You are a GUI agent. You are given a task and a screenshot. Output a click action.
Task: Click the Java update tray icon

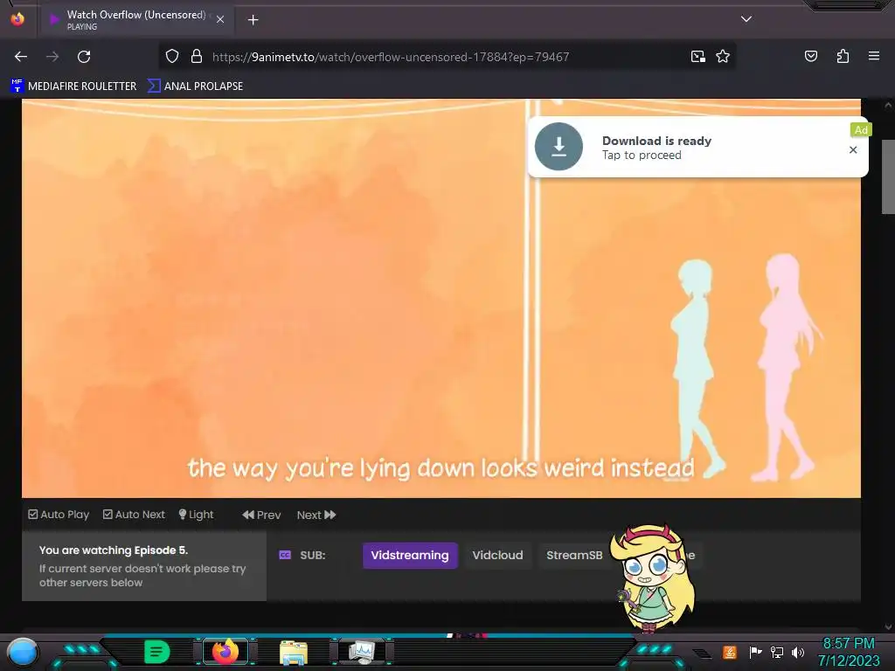pyautogui.click(x=730, y=652)
